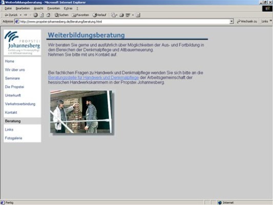Open the Wir über uns page
This screenshot has height=205, width=273.
click(x=15, y=70)
